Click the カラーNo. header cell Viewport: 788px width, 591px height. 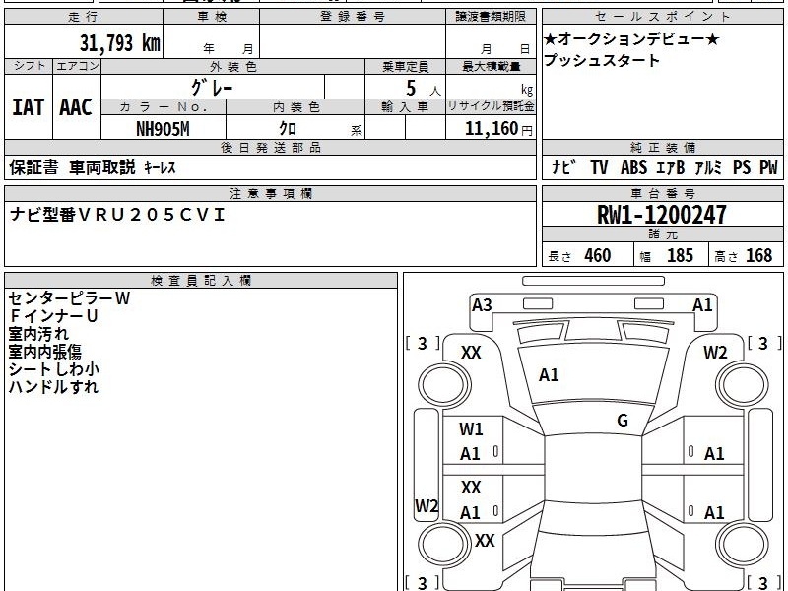point(164,107)
